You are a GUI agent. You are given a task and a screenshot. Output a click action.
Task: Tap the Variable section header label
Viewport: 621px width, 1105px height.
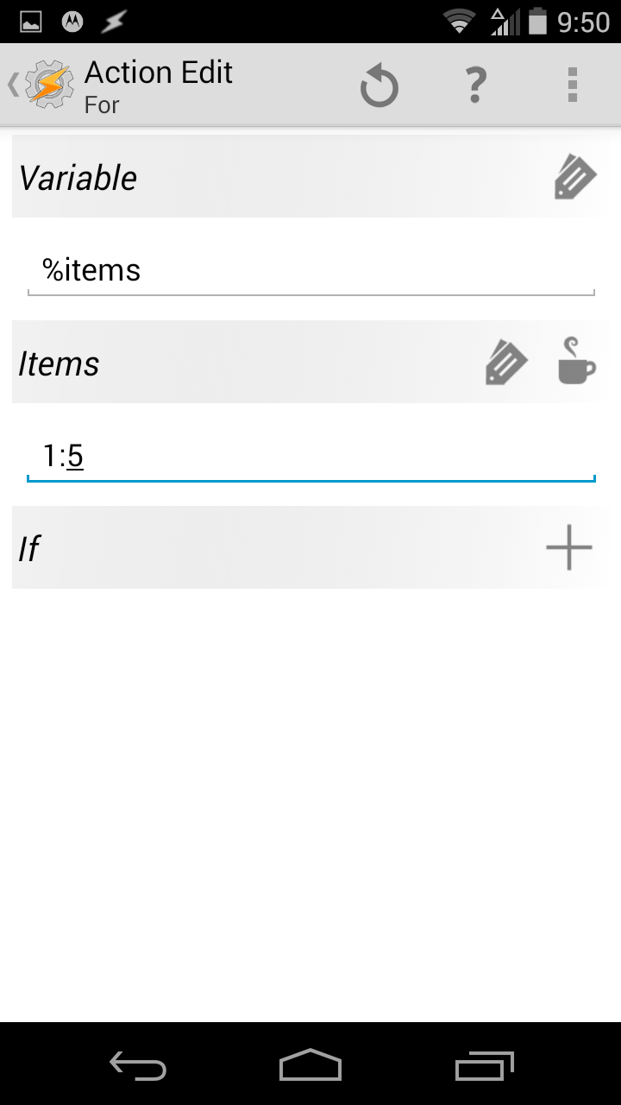coord(78,178)
